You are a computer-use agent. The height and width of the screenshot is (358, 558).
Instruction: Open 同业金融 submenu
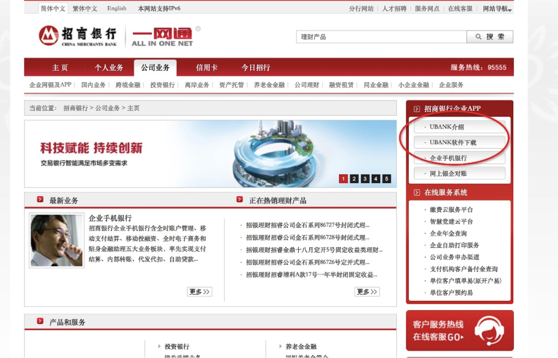(376, 84)
